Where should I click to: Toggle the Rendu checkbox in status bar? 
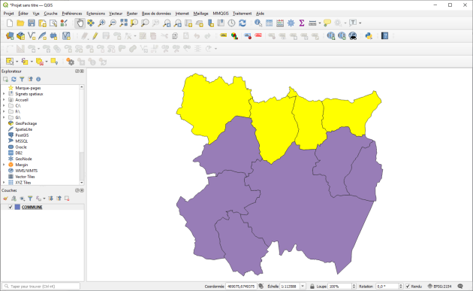[x=408, y=286]
